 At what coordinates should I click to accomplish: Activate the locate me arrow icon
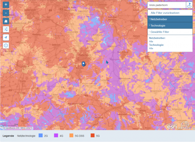[x=6, y=37]
